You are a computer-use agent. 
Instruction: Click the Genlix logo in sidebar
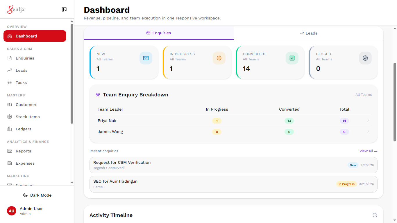coord(17,10)
